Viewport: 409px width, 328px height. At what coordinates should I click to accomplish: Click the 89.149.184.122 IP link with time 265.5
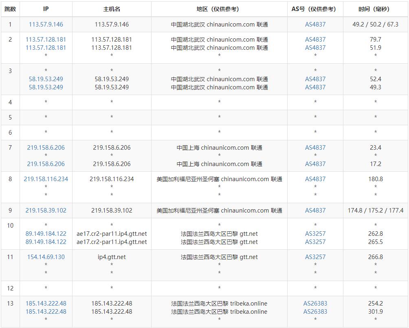pos(46,242)
